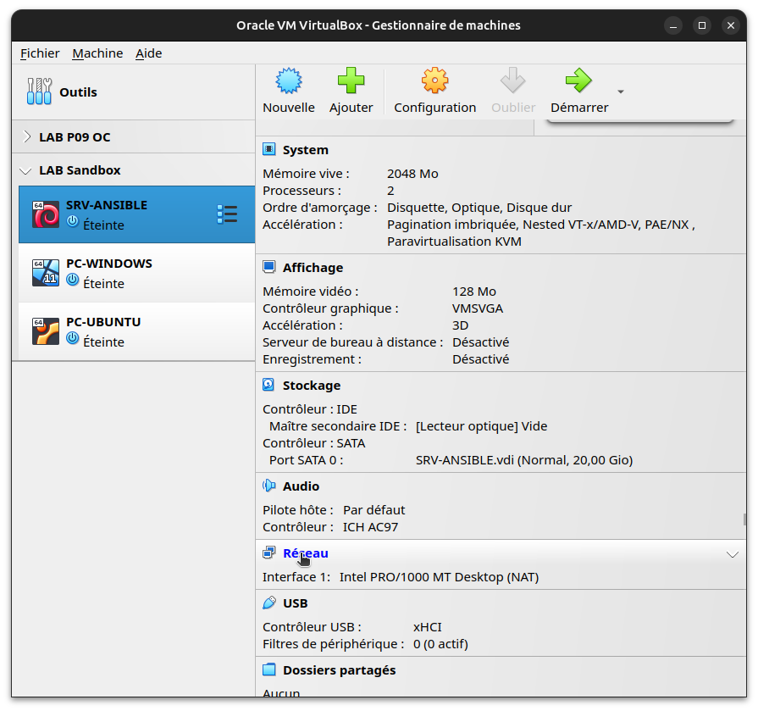Collapse the LAB Sandbox group

pyautogui.click(x=25, y=169)
